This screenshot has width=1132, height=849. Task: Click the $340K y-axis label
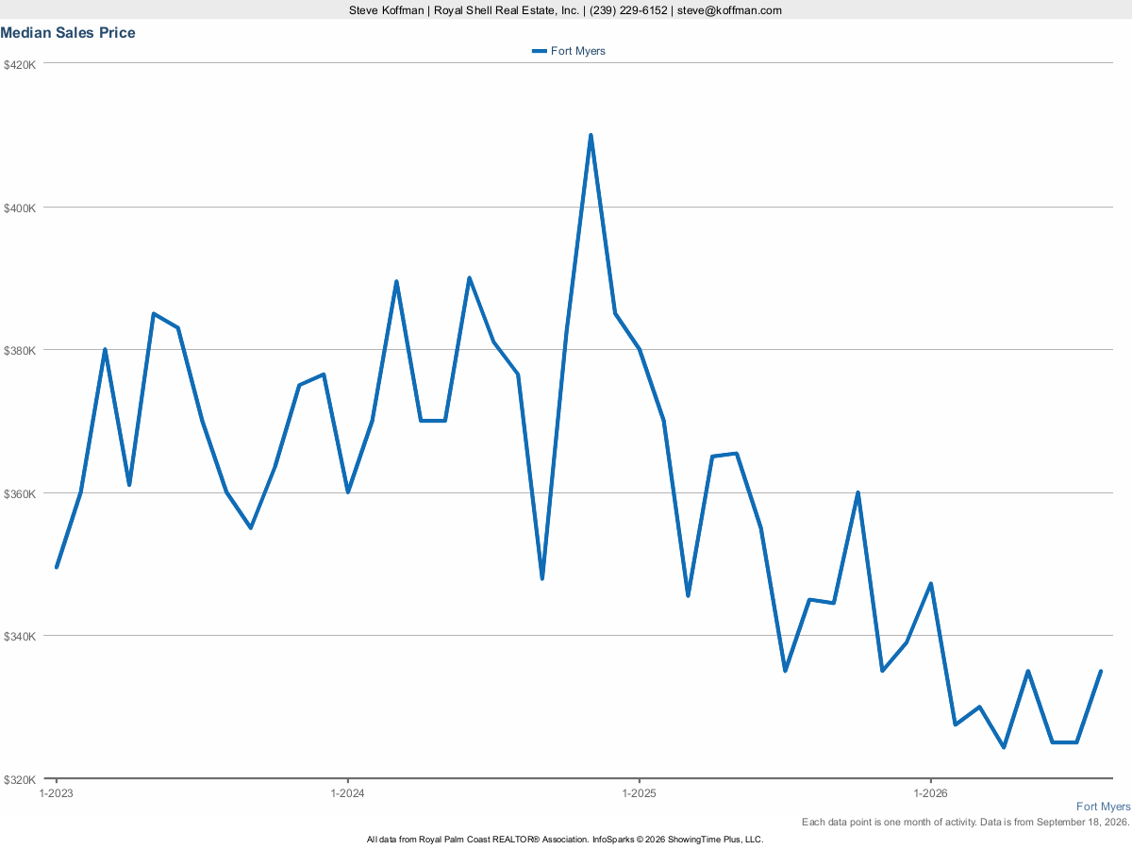pos(20,636)
